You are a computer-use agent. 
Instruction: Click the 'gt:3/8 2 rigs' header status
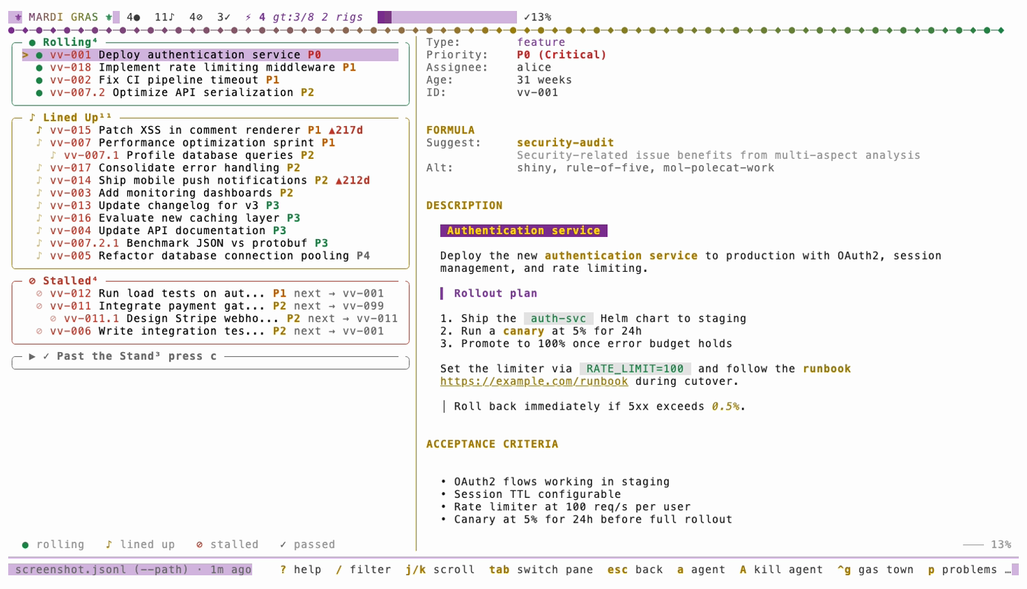pyautogui.click(x=318, y=17)
